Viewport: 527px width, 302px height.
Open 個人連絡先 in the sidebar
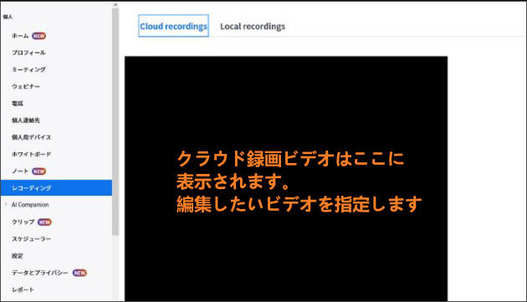click(26, 120)
